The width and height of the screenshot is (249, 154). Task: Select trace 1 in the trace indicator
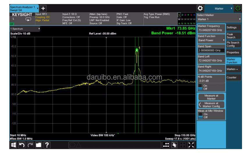point(179,15)
